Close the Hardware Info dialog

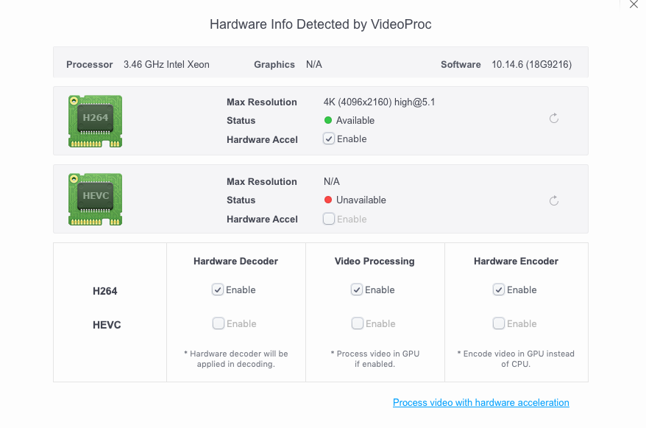[633, 5]
